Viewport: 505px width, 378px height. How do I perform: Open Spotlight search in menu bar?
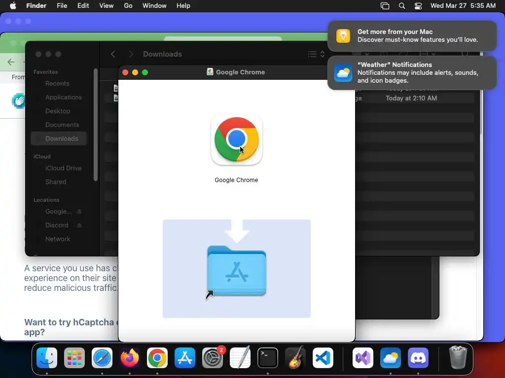(401, 6)
